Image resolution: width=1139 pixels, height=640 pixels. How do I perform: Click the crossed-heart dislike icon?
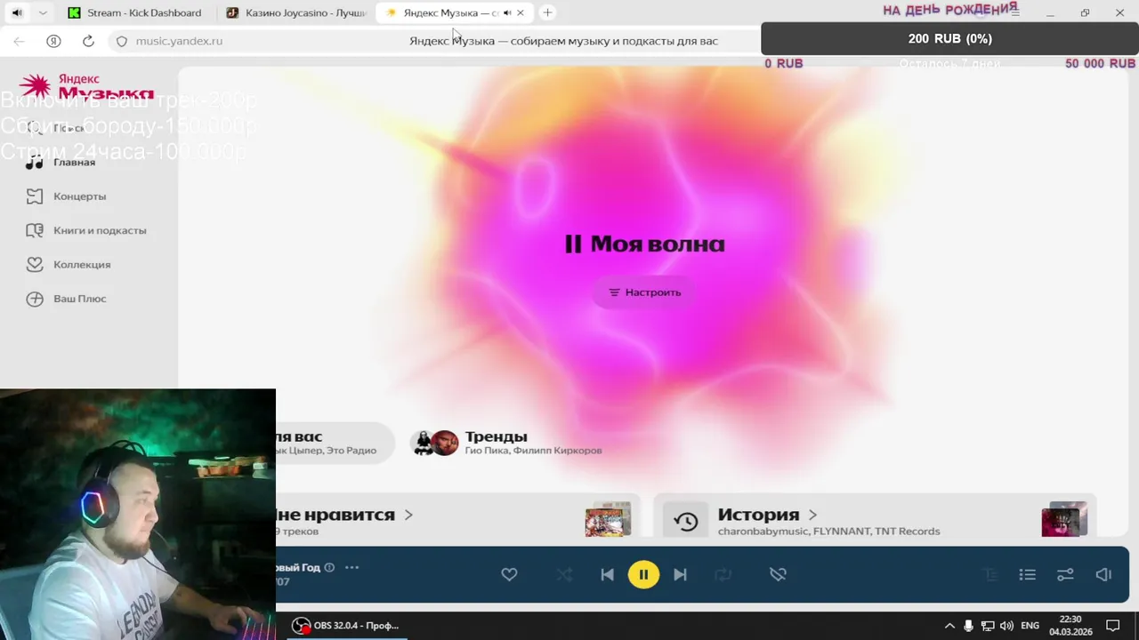click(x=778, y=574)
